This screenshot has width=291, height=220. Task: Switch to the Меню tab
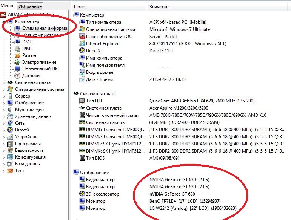(7, 6)
